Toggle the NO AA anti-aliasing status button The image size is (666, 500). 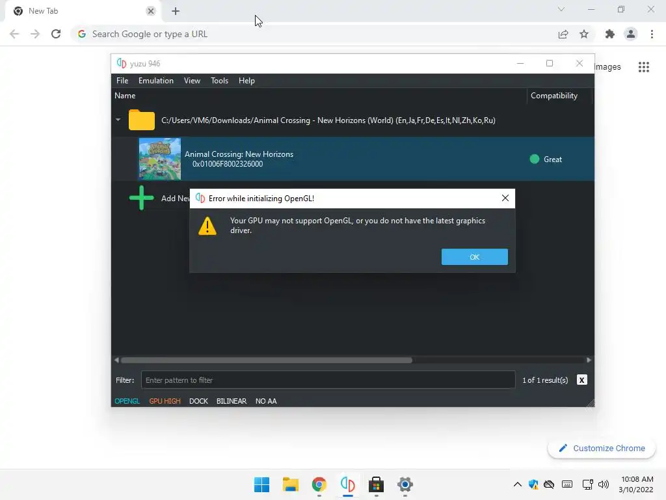266,401
